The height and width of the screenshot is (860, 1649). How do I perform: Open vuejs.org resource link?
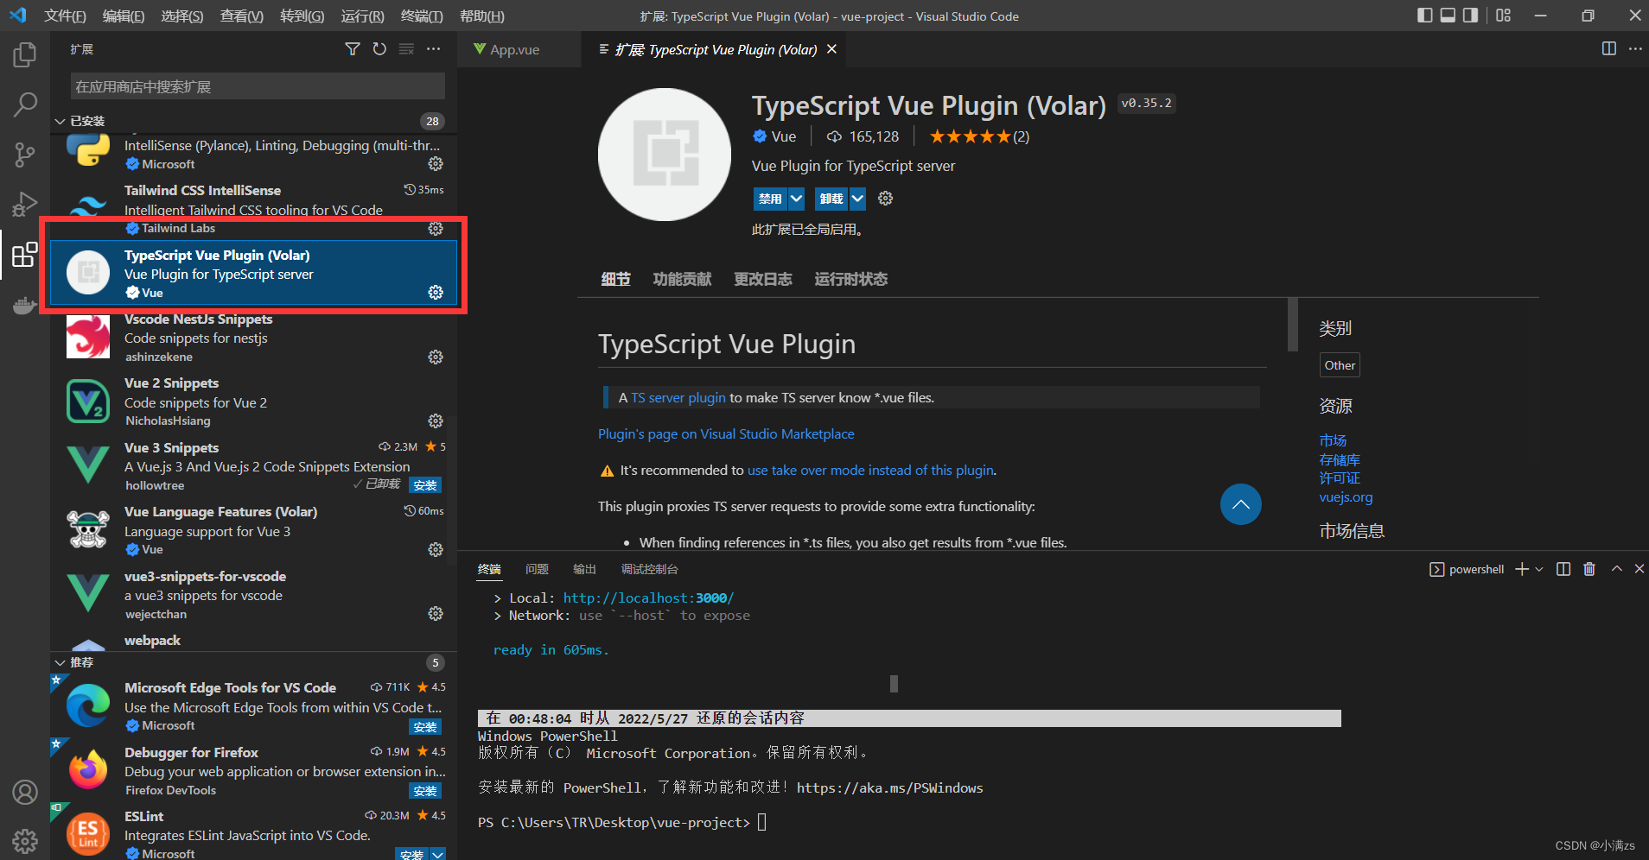tap(1346, 497)
